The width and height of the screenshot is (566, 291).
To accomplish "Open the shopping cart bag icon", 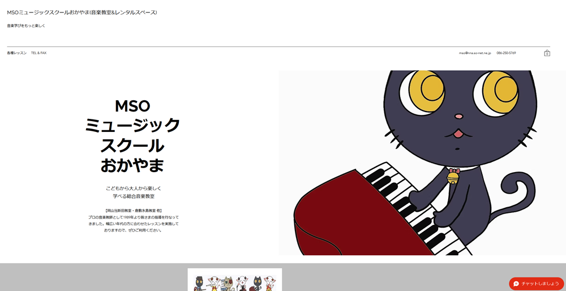I will [x=547, y=53].
